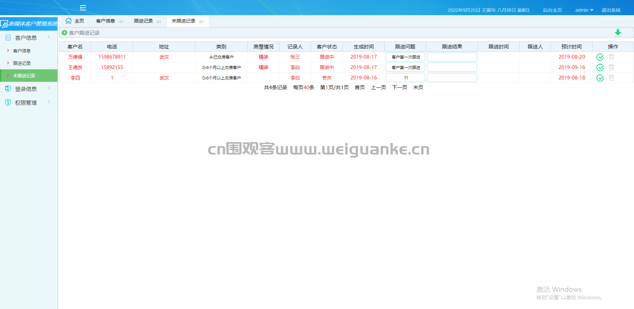Click the 预计时间 column header
Image resolution: width=634 pixels, height=309 pixels.
point(572,47)
